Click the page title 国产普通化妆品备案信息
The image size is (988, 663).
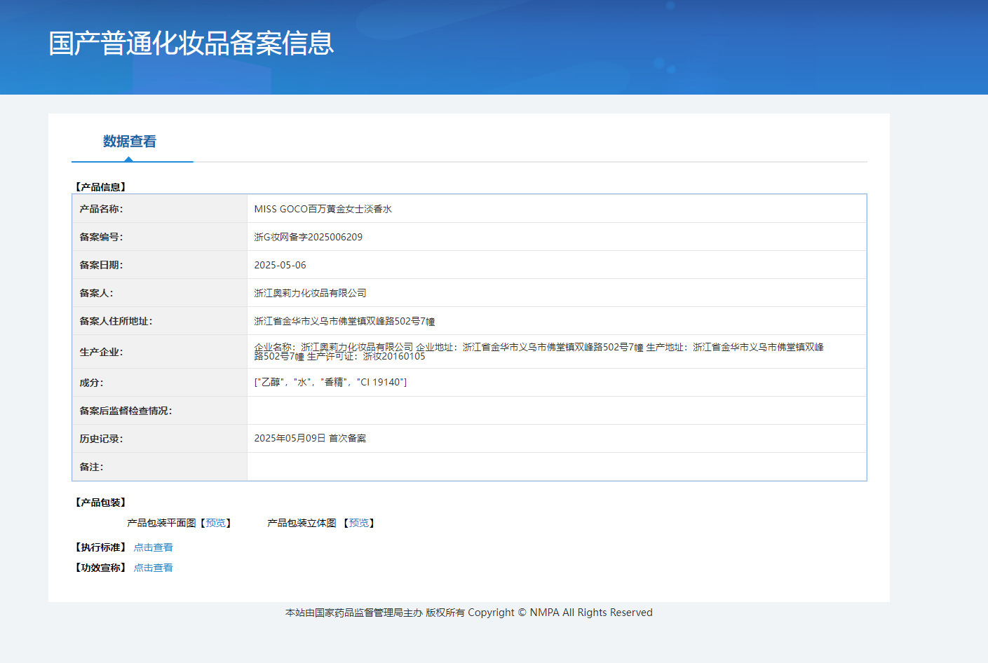(x=191, y=43)
